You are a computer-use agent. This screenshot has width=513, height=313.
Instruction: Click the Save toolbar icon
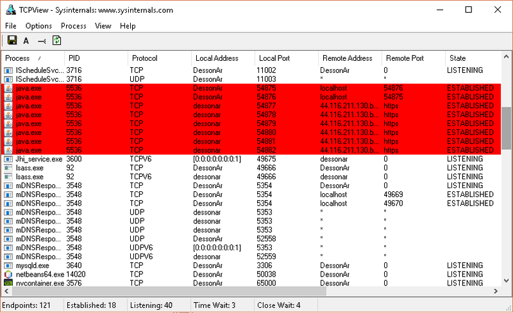pos(12,40)
